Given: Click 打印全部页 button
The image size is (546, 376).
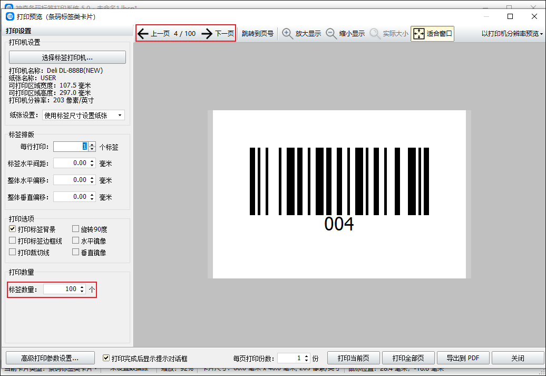Looking at the screenshot, I should click(408, 358).
